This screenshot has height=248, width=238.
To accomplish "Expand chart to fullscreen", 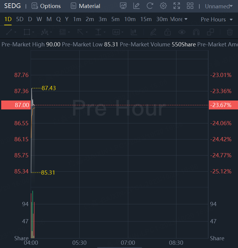I will coord(177,6).
